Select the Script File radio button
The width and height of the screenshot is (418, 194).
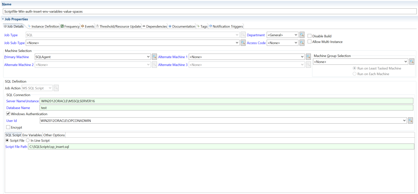[7, 140]
